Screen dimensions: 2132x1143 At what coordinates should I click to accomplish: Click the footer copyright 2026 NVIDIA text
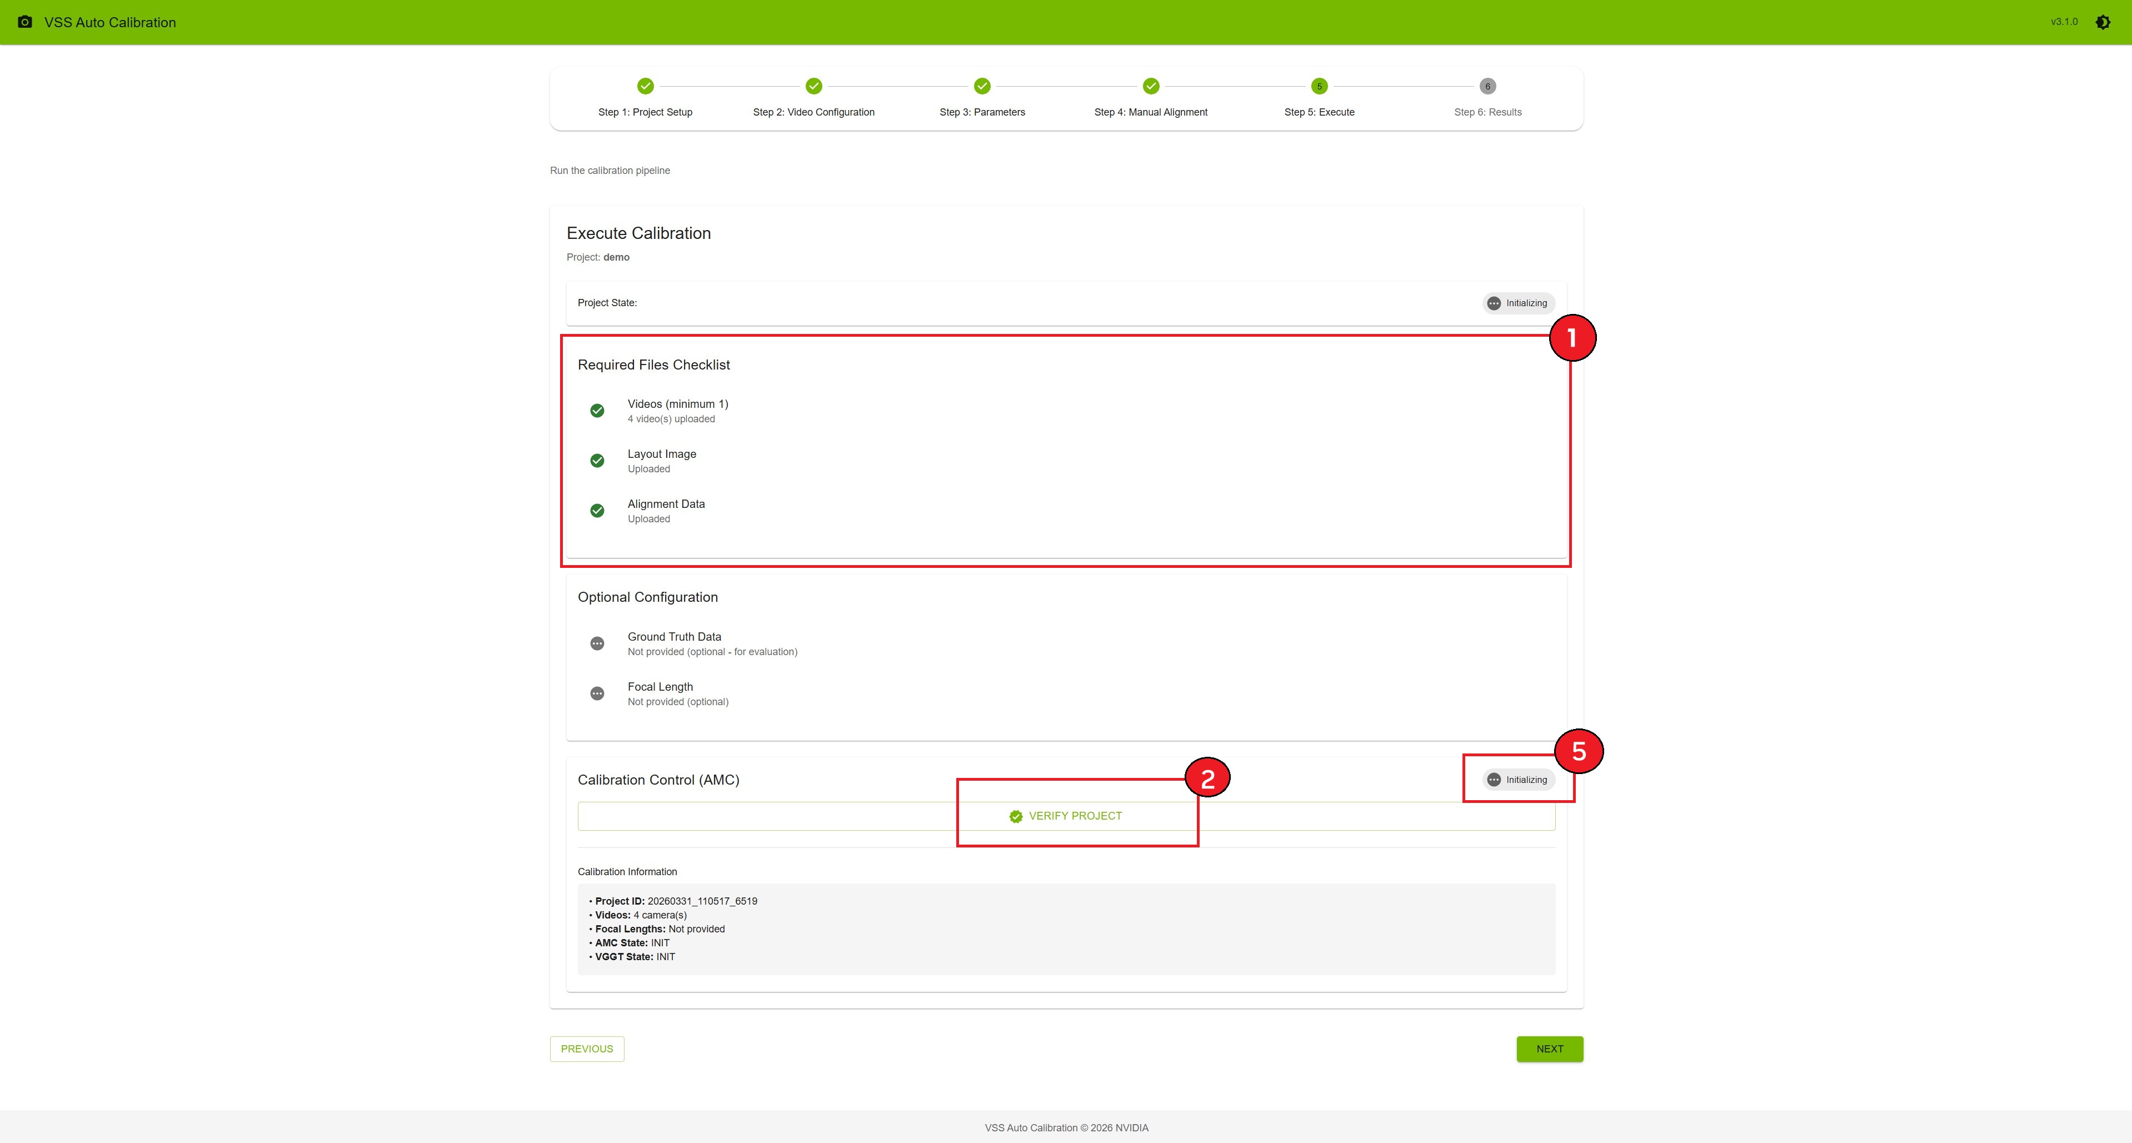point(1066,1128)
